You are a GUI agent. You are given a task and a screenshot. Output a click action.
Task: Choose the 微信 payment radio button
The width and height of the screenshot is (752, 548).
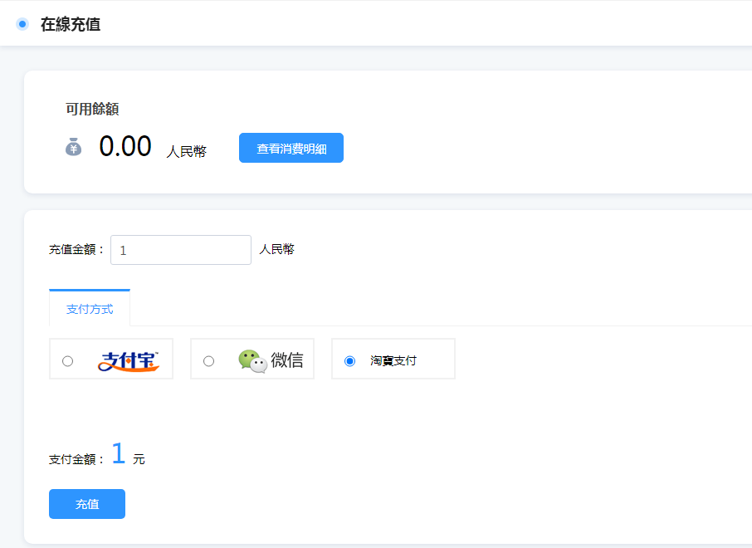[x=209, y=361]
